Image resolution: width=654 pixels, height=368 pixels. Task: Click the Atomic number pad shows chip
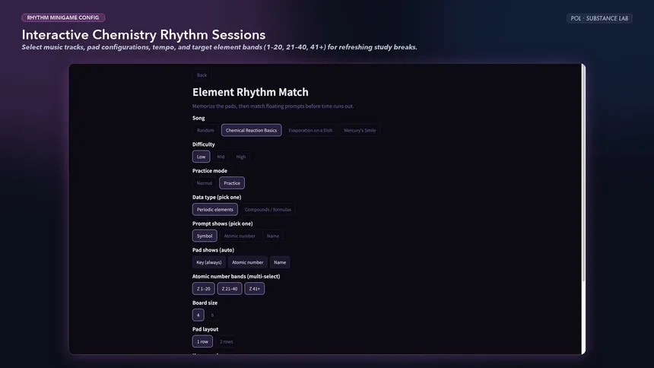coord(247,262)
